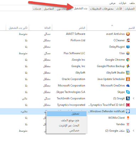Image resolution: width=136 pixels, height=142 pixels.
Task: Select the Java Update Scheduler name
Action: 111,79
